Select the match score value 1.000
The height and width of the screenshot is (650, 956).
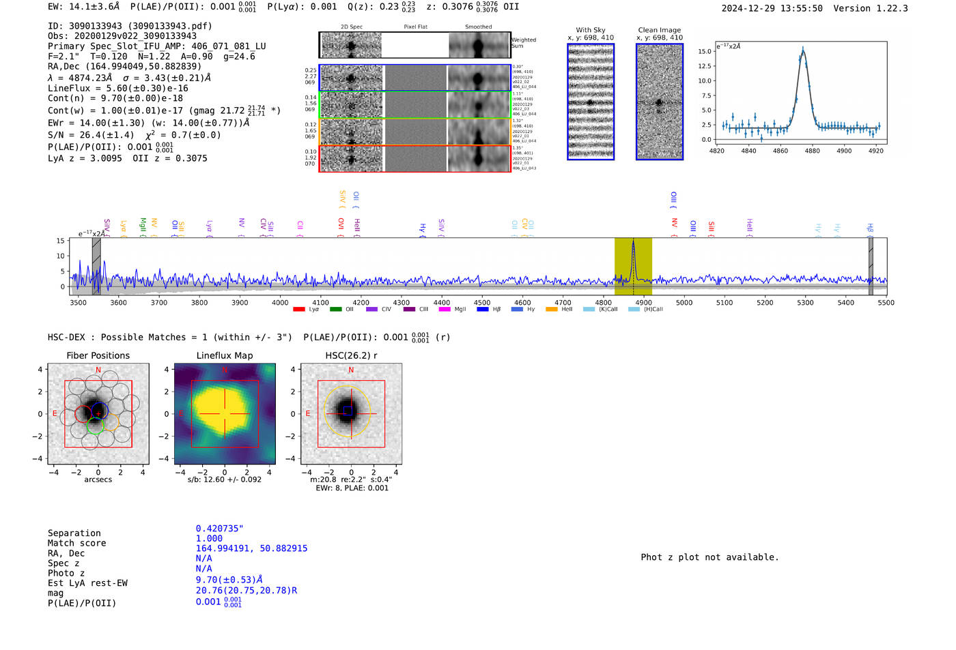click(x=209, y=538)
